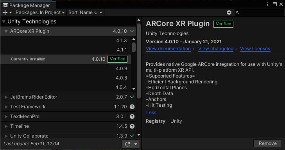Expand the Timeline package
Viewport: 285px width, 150px height.
6,126
